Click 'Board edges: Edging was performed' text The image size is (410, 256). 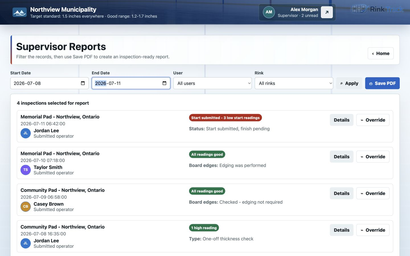click(227, 166)
